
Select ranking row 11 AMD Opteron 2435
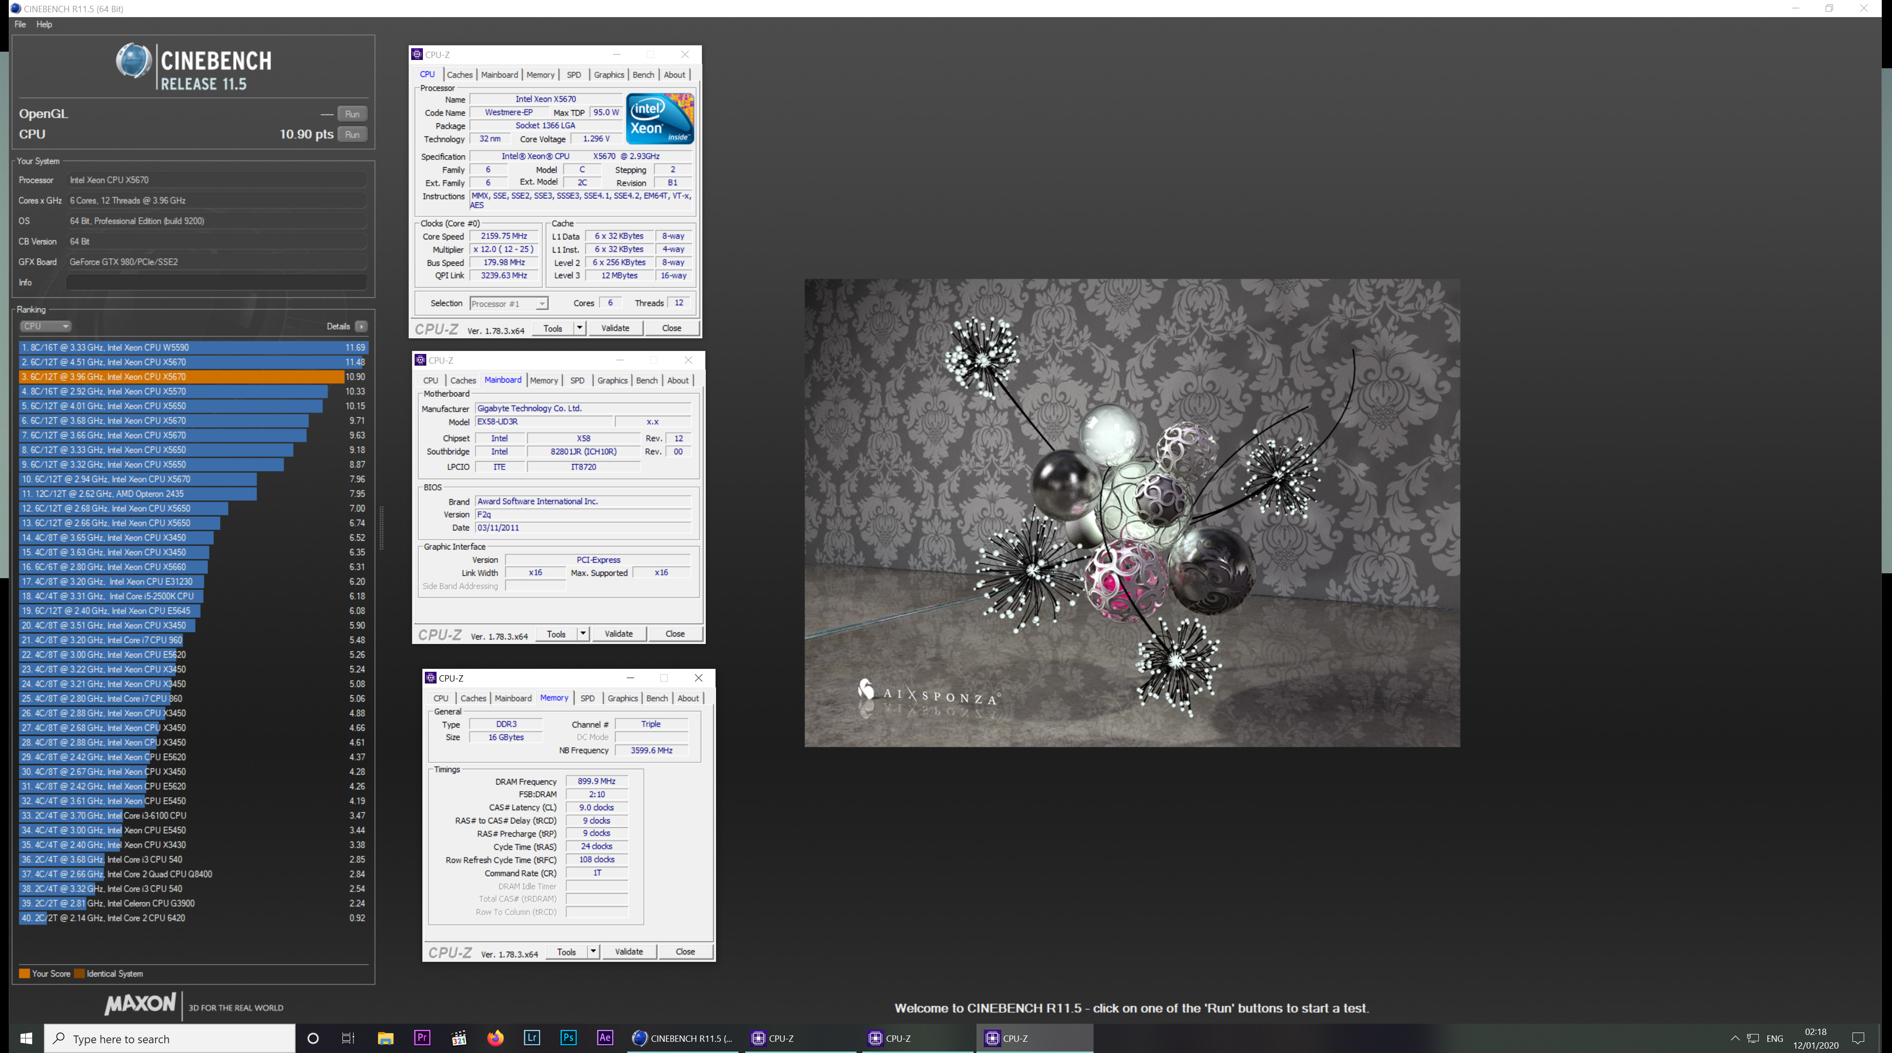[x=193, y=493]
